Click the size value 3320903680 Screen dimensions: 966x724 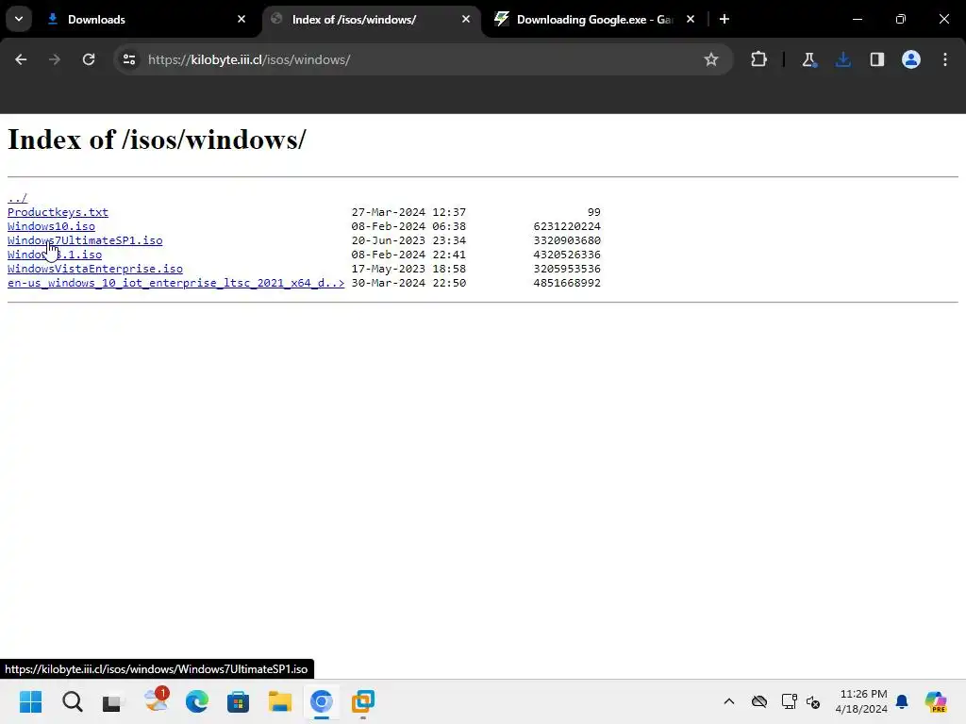click(567, 240)
